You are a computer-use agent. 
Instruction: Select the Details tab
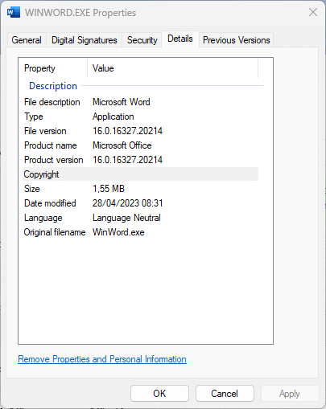[x=180, y=39]
